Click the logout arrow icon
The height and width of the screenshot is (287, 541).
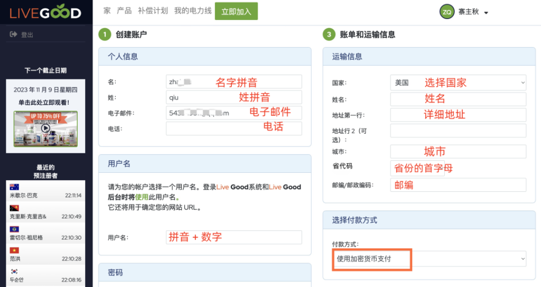(x=13, y=34)
